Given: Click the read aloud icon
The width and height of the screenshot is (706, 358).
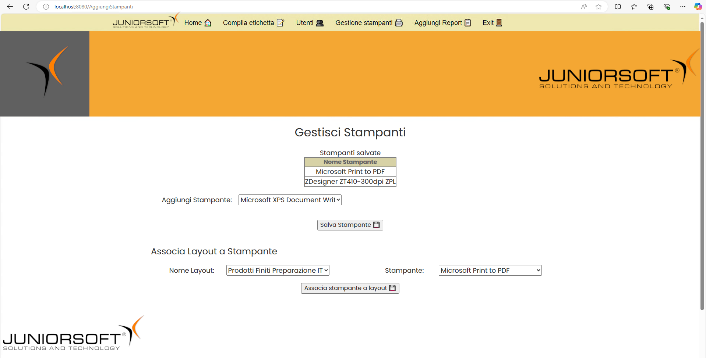Looking at the screenshot, I should coord(584,7).
